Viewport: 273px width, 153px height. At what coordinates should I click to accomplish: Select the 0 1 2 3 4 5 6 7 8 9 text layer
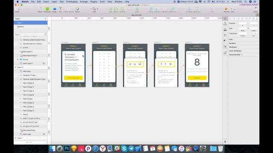(30, 122)
